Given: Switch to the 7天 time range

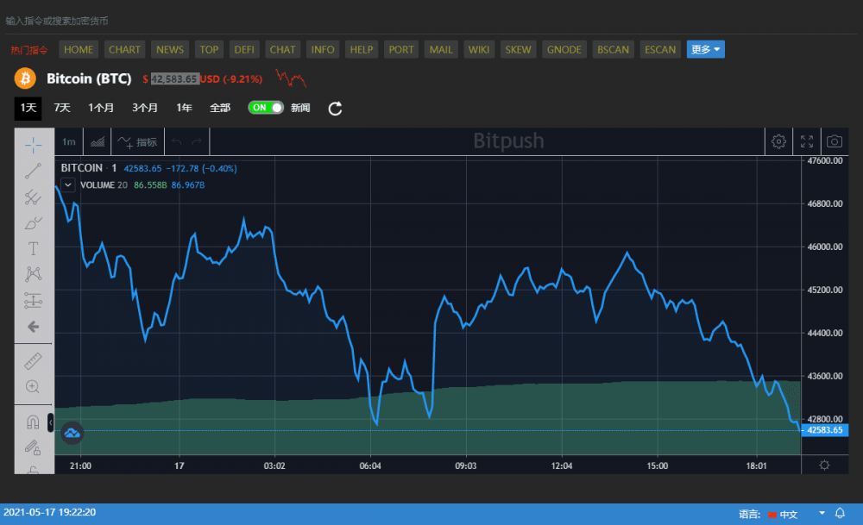Looking at the screenshot, I should (62, 108).
